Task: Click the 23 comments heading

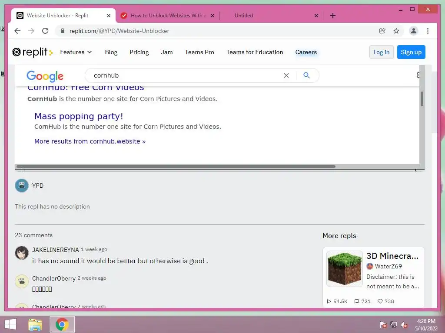Action: (34, 235)
